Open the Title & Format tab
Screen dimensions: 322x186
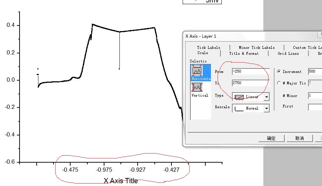[244, 53]
